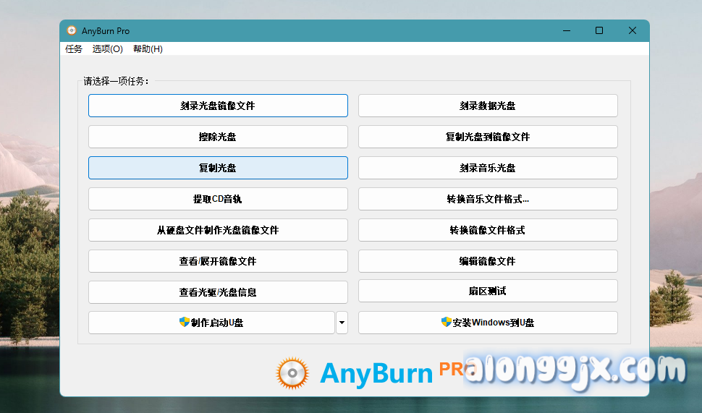The height and width of the screenshot is (413, 702).
Task: Launch the 编辑镜像文件 task
Action: tap(488, 261)
